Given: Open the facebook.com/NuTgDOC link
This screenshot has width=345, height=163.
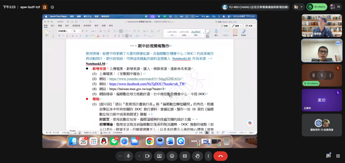Looking at the screenshot, I should coord(147,84).
